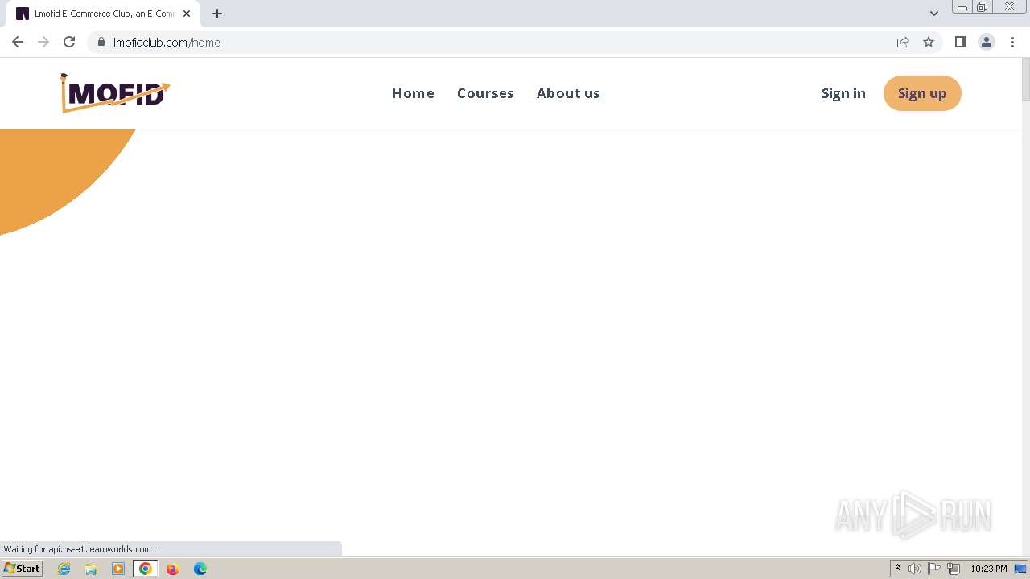Go forward in browser history
Image resolution: width=1030 pixels, height=579 pixels.
43,42
